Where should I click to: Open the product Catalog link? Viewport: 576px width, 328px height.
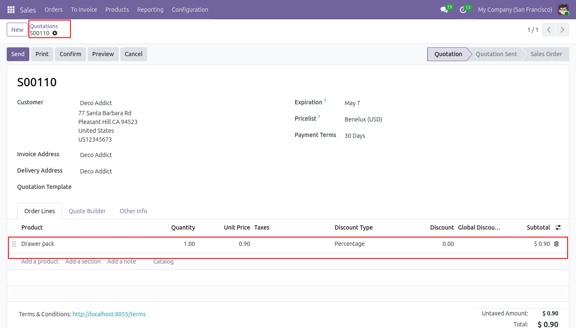(163, 261)
